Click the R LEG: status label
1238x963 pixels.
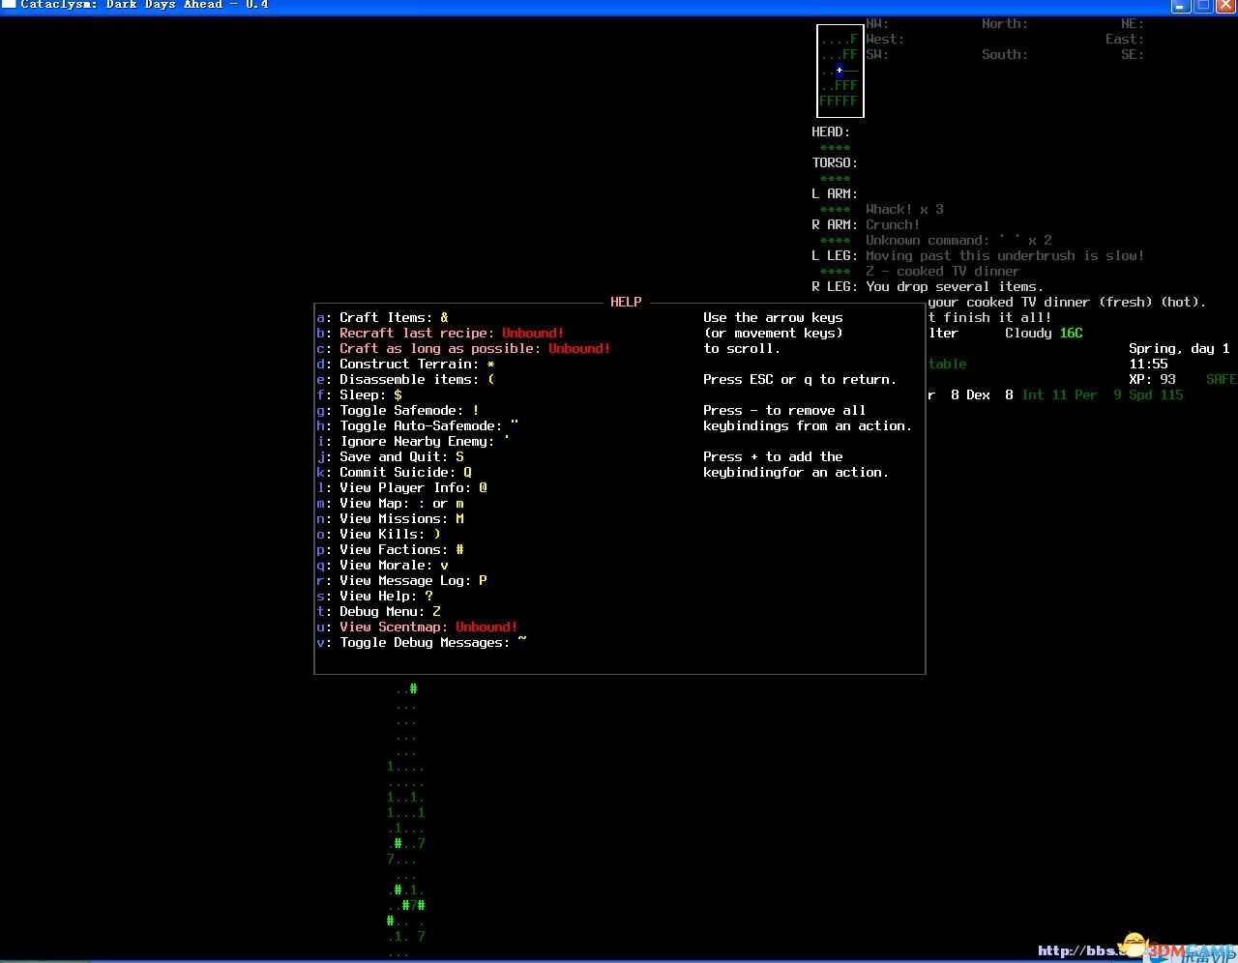pos(835,286)
